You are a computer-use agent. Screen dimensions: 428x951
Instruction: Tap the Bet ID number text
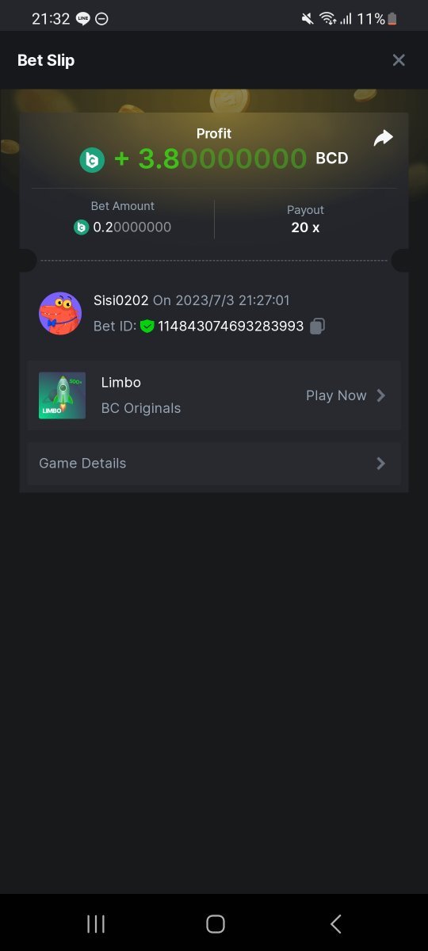[x=231, y=326]
